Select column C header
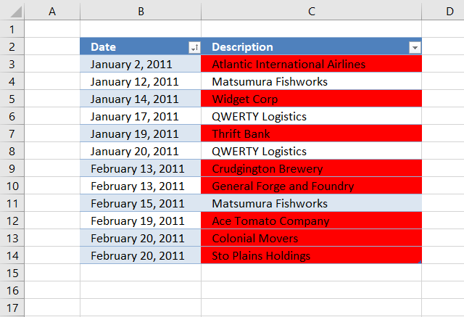 pyautogui.click(x=311, y=12)
